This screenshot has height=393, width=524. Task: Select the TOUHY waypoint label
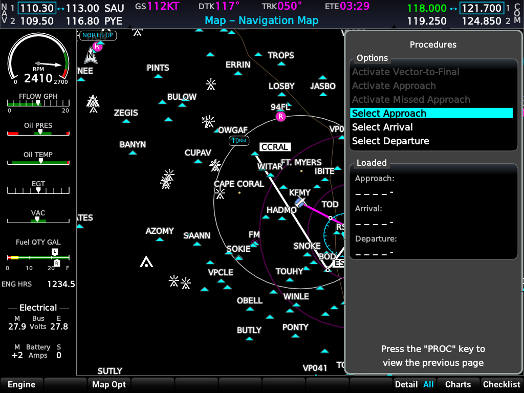(289, 271)
